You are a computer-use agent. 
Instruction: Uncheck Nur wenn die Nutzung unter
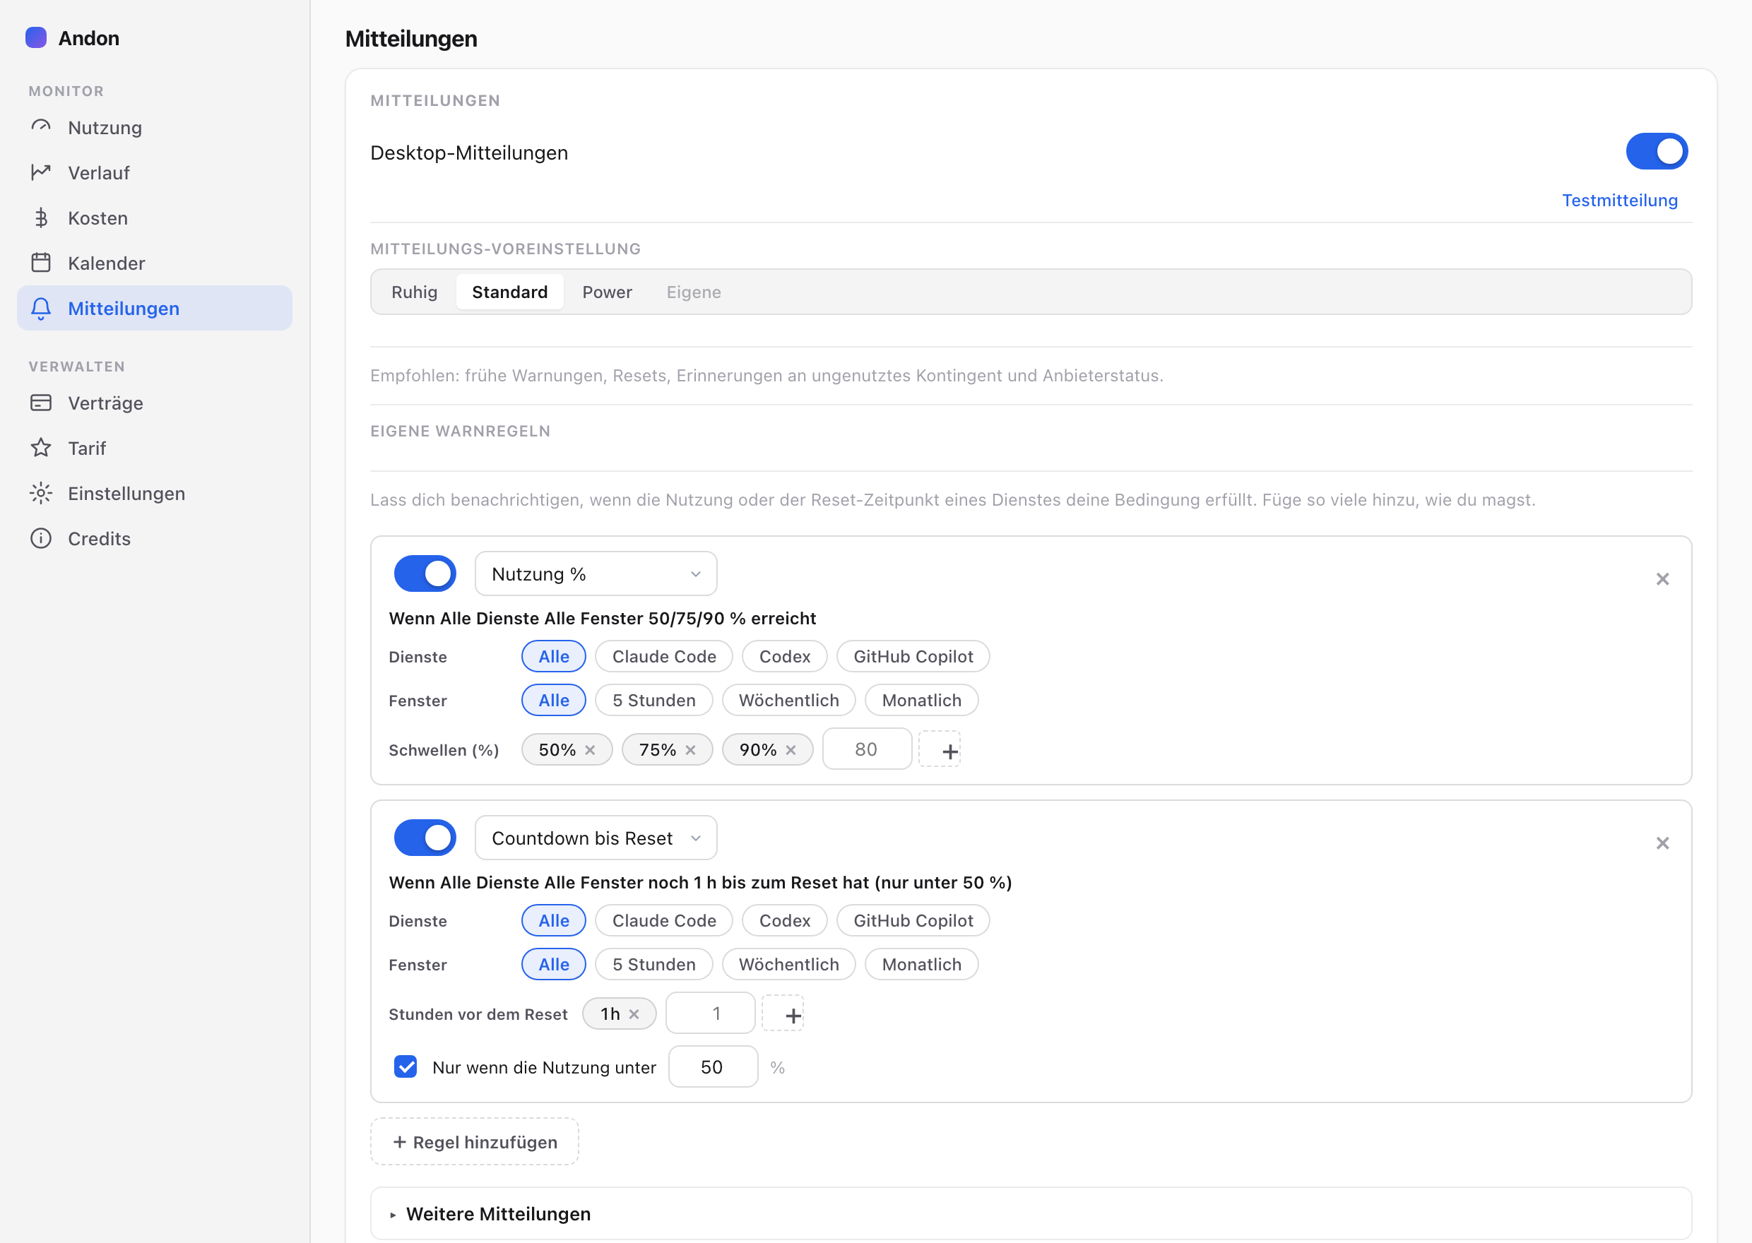point(406,1066)
